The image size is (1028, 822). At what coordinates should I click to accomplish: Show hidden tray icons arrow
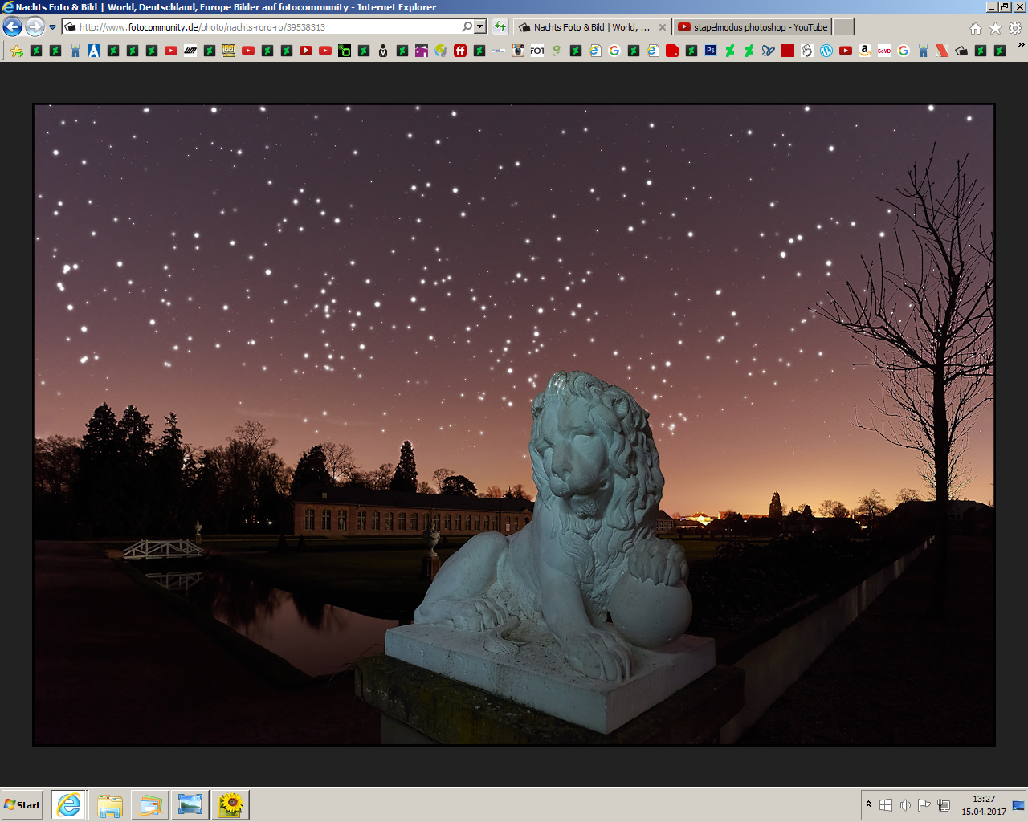point(868,804)
